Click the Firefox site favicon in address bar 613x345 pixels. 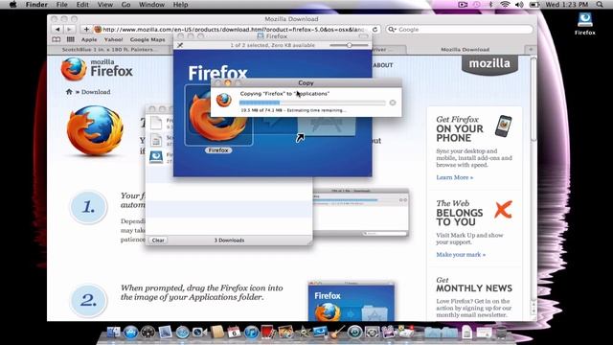(x=98, y=30)
